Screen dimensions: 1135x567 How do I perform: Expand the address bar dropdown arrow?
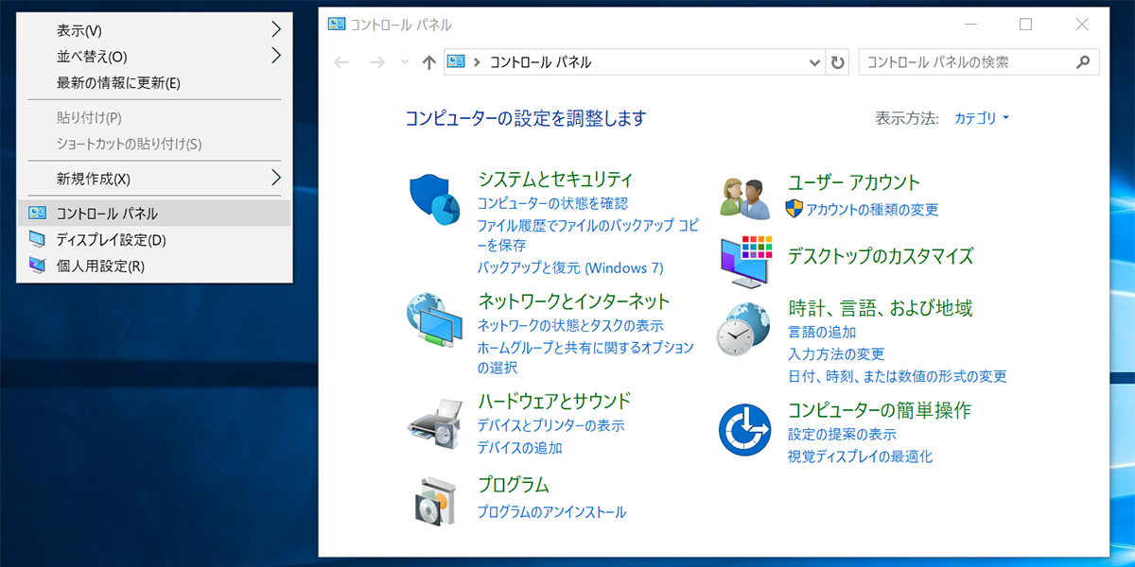(814, 61)
